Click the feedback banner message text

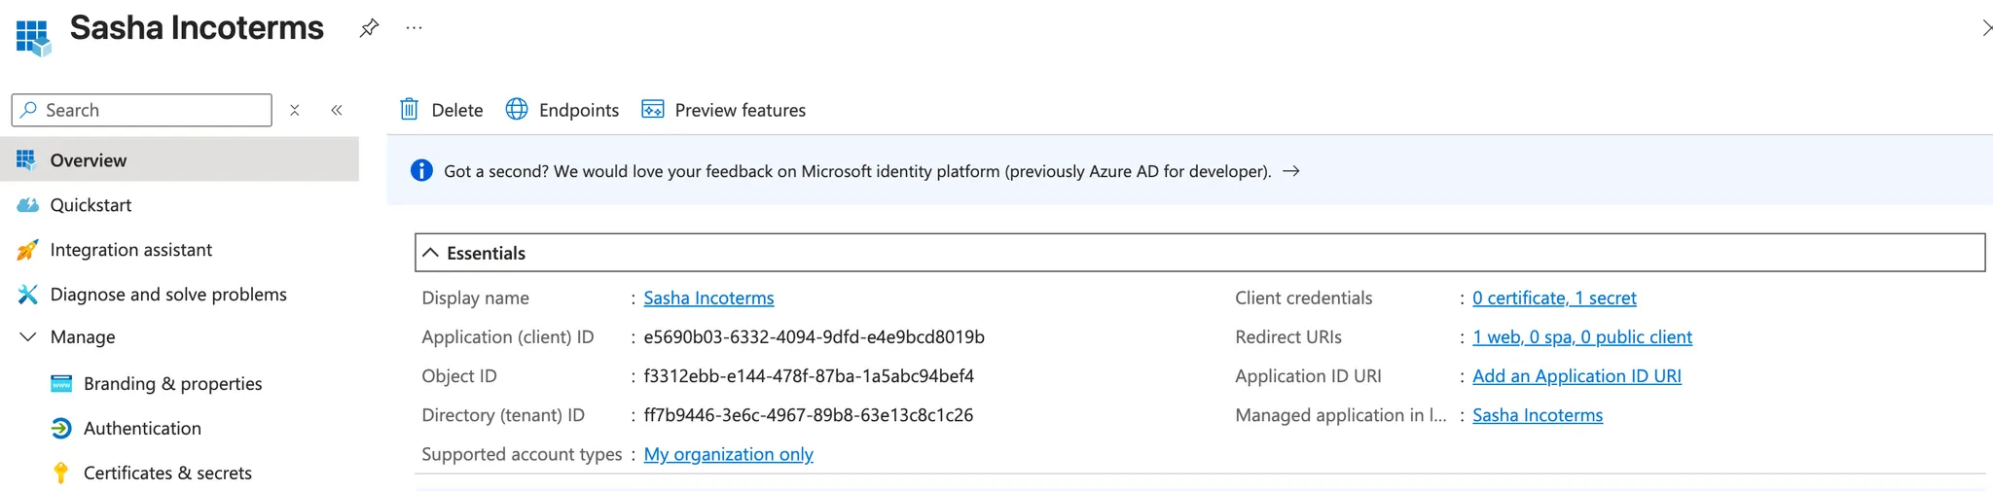[x=857, y=171]
